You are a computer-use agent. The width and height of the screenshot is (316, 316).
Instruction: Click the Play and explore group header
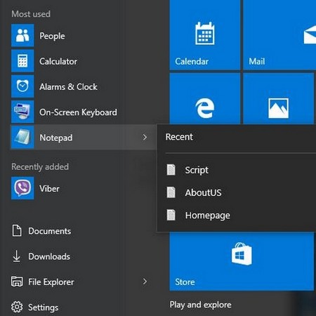point(201,305)
